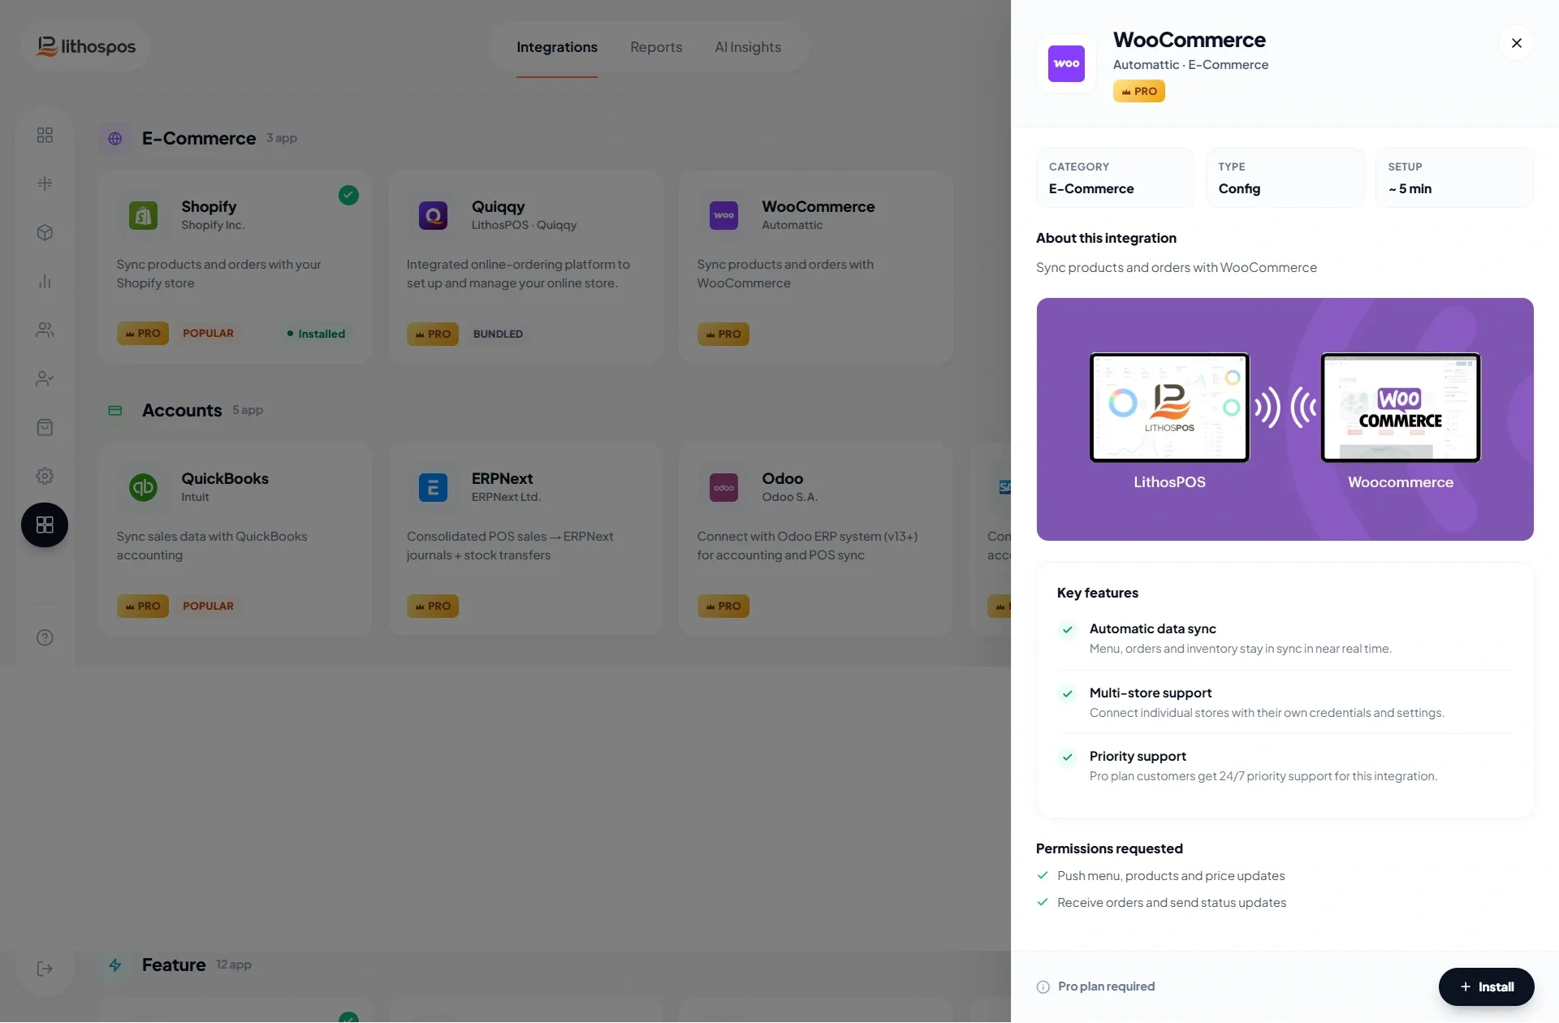1559x1023 pixels.
Task: Click the QuickBooks app icon
Action: [143, 487]
